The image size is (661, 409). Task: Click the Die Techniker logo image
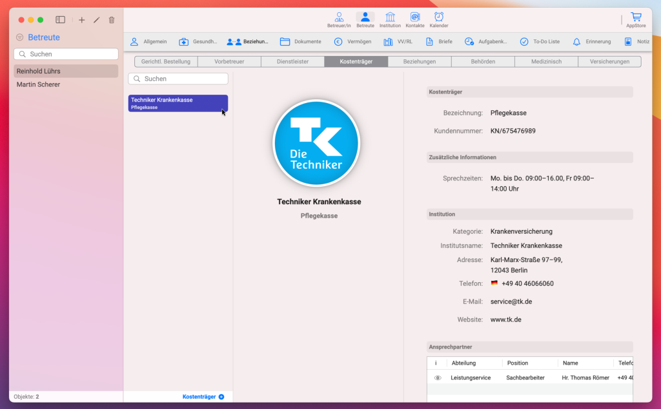click(x=316, y=143)
